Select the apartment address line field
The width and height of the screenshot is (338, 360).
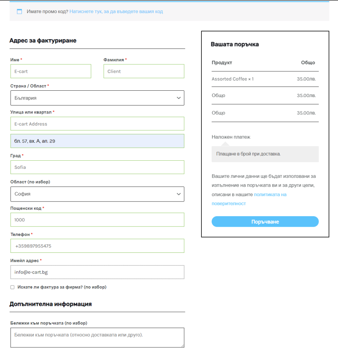coord(97,141)
